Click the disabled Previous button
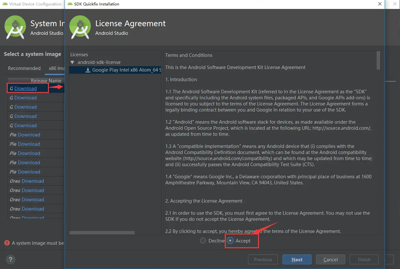 [x=263, y=259]
